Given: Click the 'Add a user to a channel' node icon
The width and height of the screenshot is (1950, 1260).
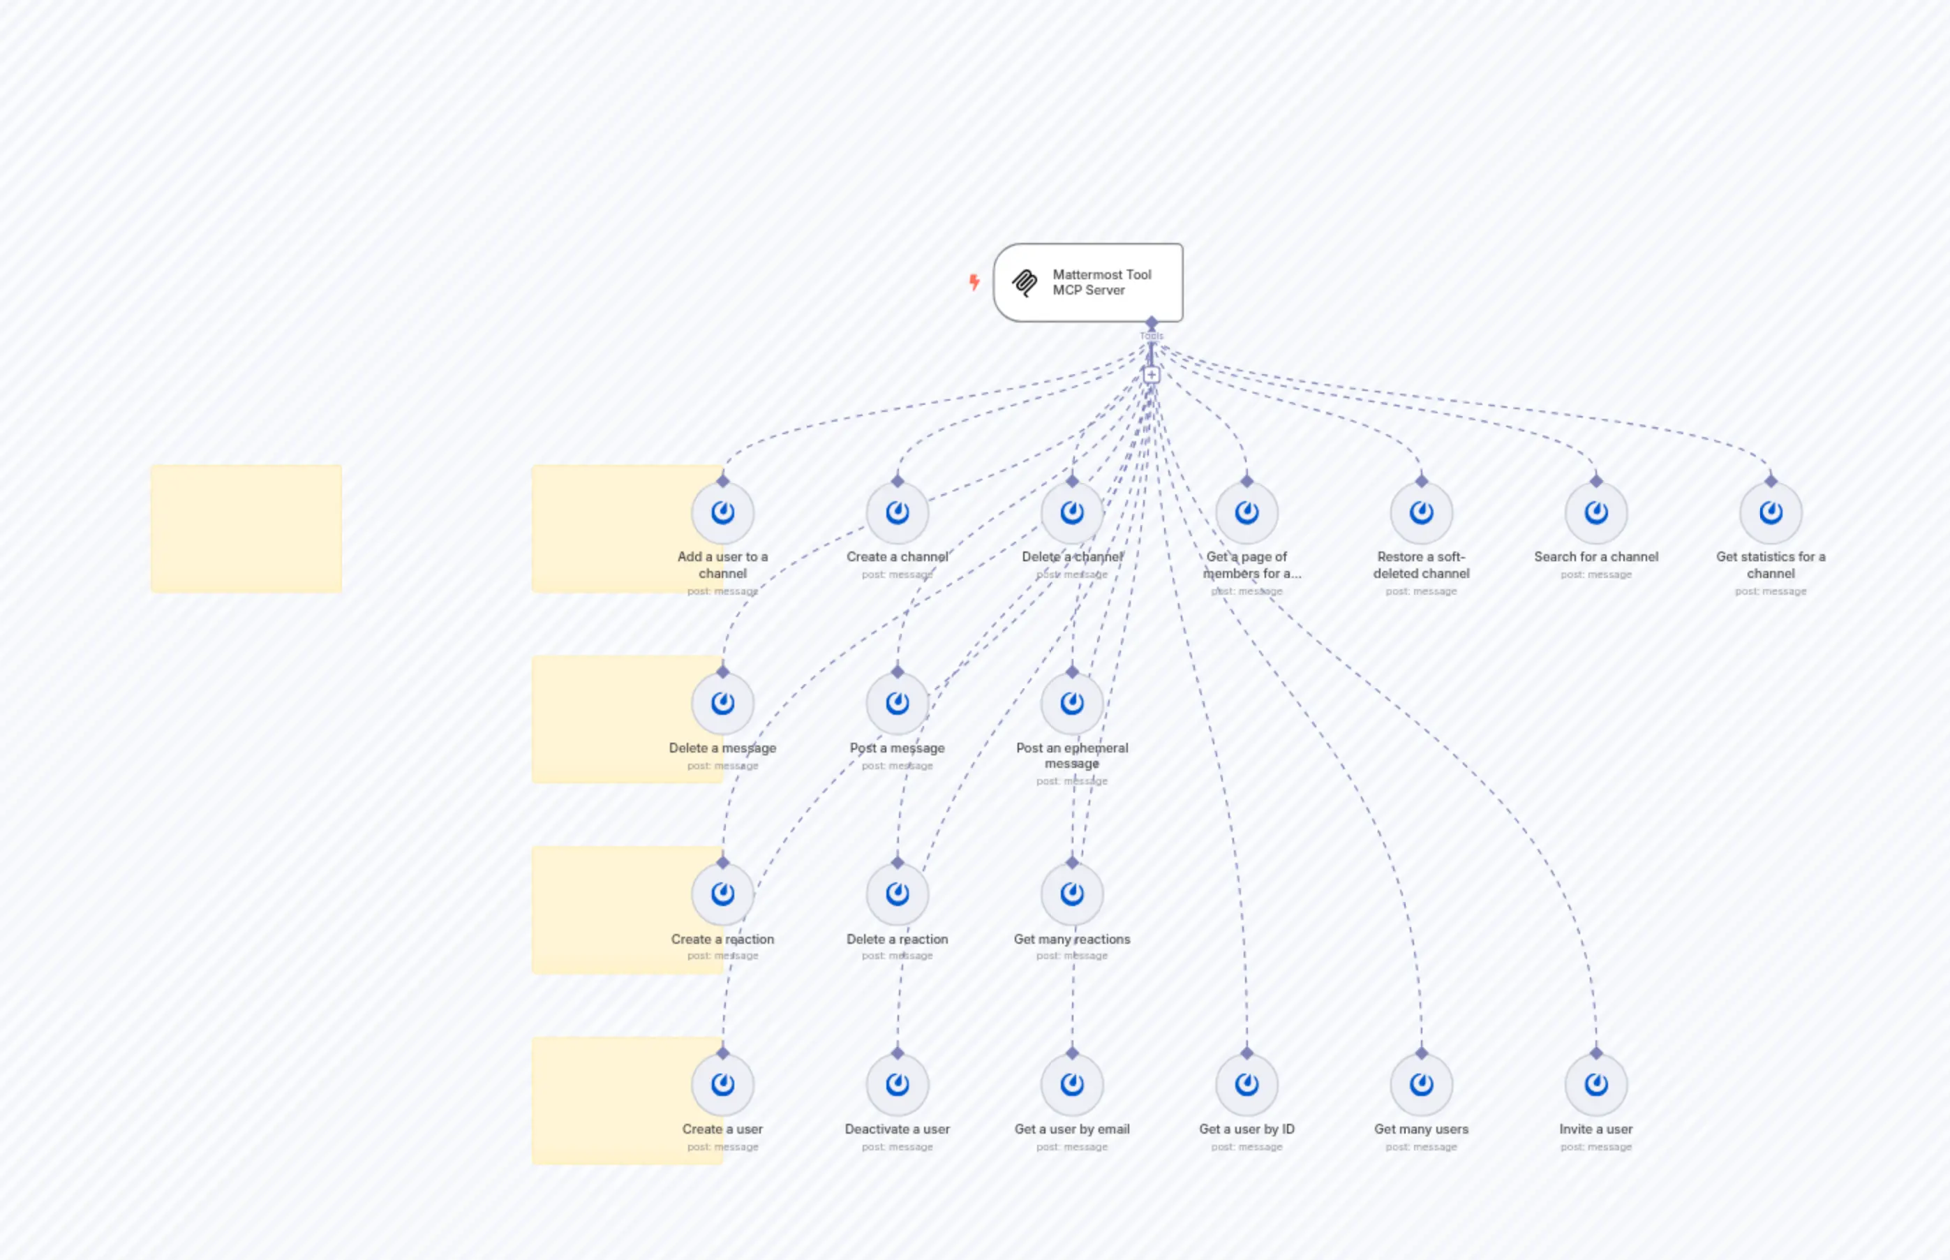Looking at the screenshot, I should tap(723, 512).
